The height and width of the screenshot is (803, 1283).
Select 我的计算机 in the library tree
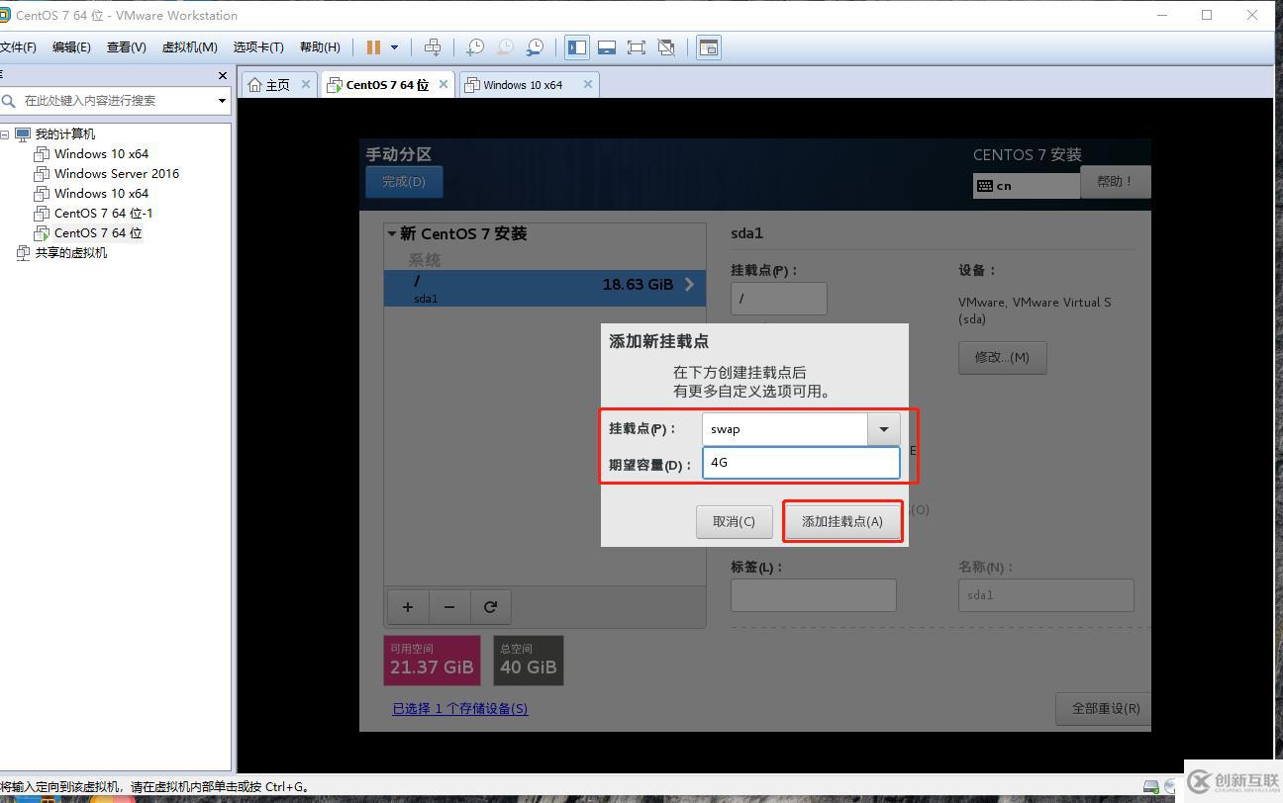pyautogui.click(x=65, y=134)
